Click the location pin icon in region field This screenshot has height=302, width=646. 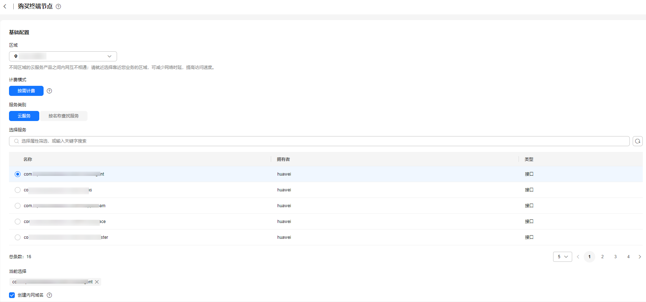click(16, 56)
